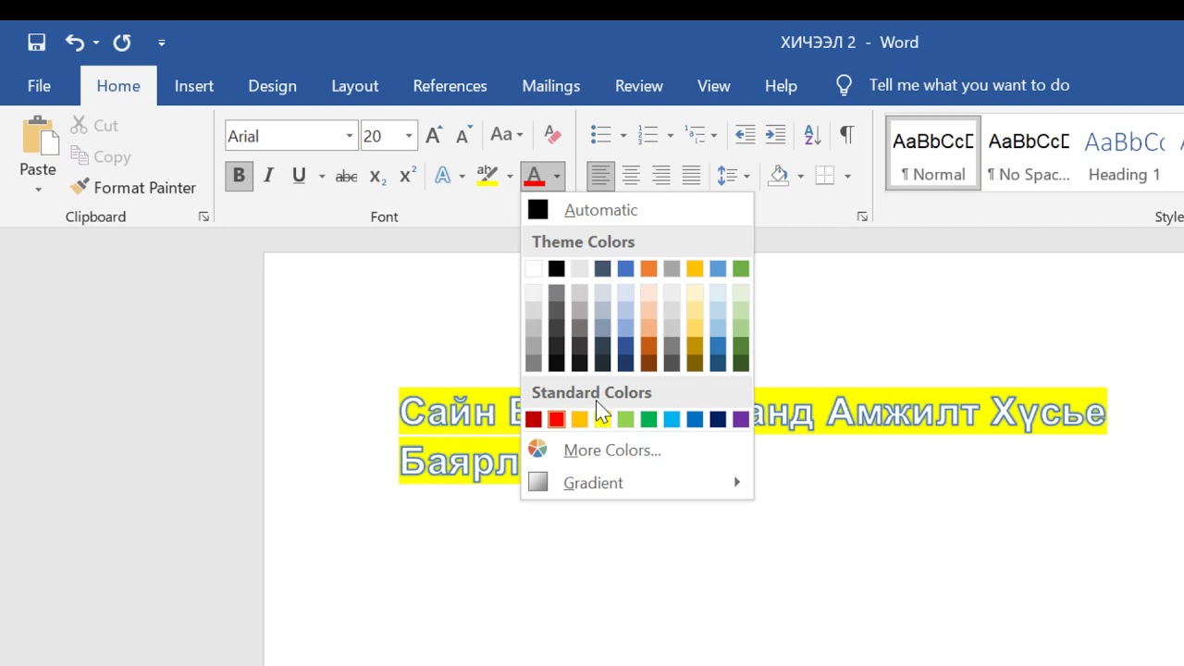Open the Customize Quick Access Toolbar arrow
This screenshot has height=666, width=1184.
(x=162, y=43)
